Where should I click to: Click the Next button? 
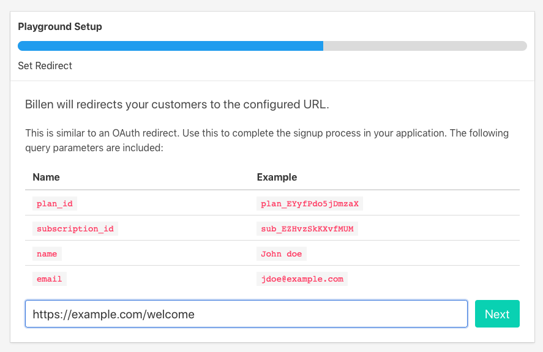tap(497, 314)
